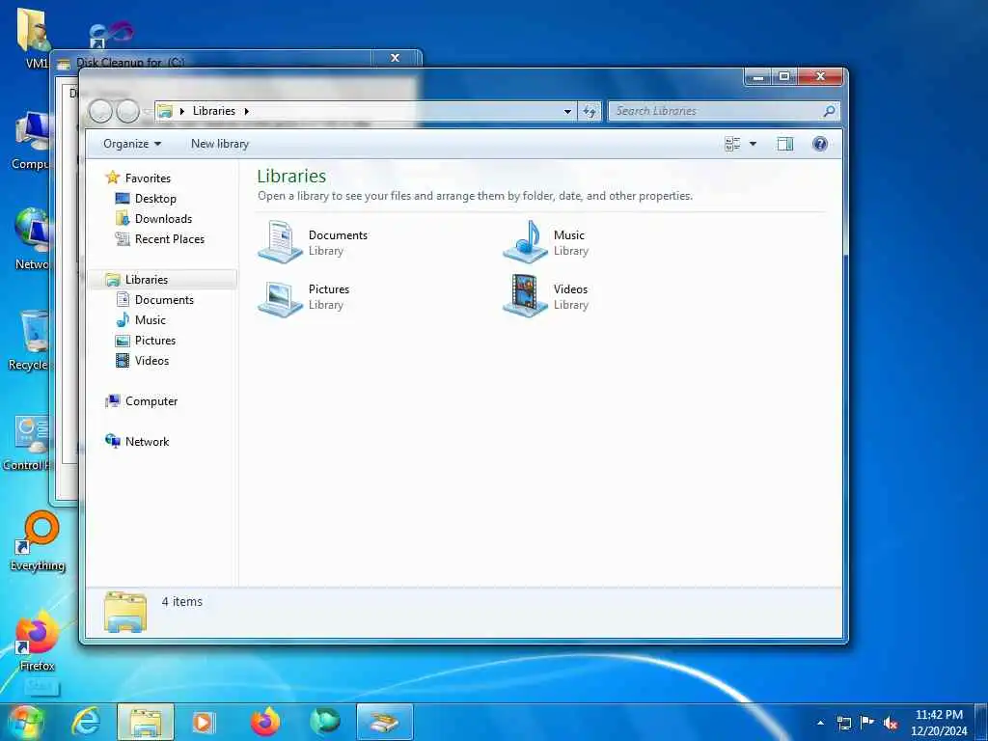Viewport: 988px width, 741px height.
Task: Launch Firefox from the taskbar
Action: tap(264, 722)
